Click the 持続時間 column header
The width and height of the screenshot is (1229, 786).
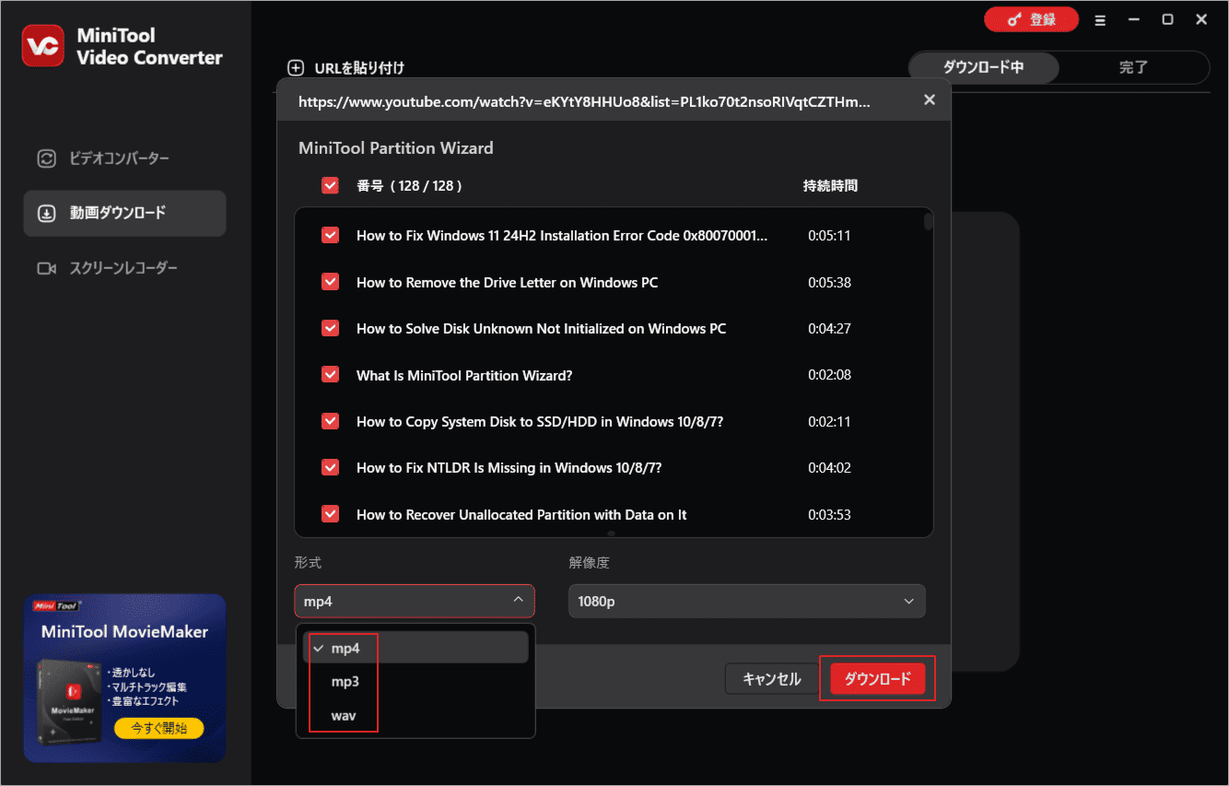click(x=830, y=185)
